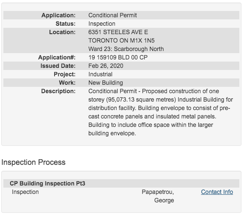Click the CP Building Inspection Pt3 header
The height and width of the screenshot is (215, 244).
pos(47,183)
